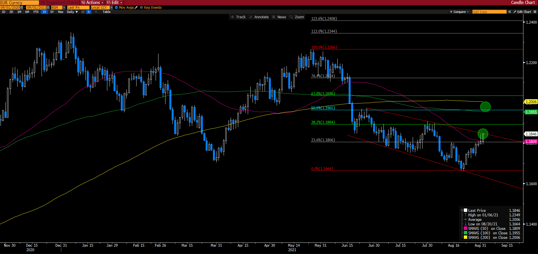The width and height of the screenshot is (538, 254).
Task: Click green 1.1955 axis price tag
Action: point(531,112)
